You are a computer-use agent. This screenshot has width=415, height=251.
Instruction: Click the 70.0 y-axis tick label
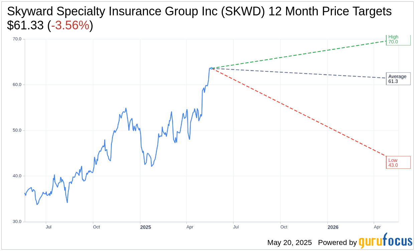[x=17, y=39]
